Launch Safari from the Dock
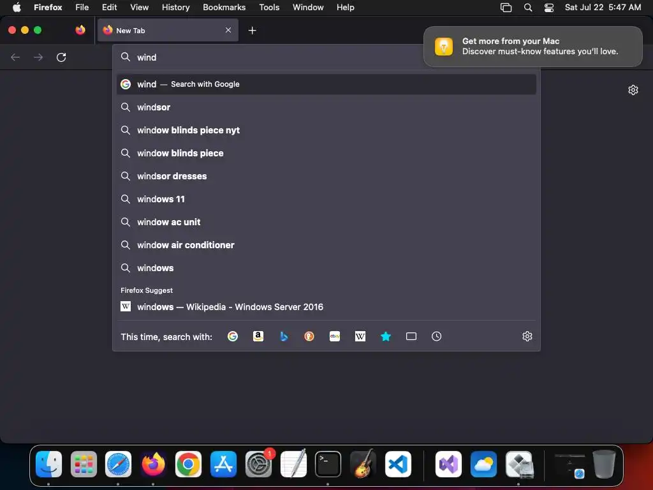 [x=118, y=464]
